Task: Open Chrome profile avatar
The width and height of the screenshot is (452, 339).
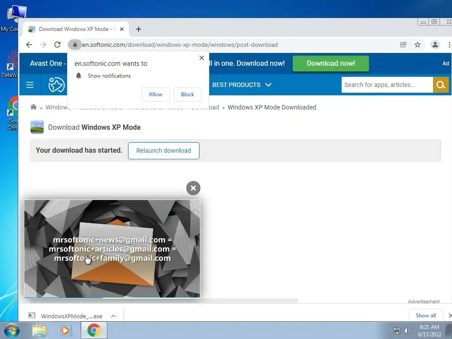Action: click(435, 45)
